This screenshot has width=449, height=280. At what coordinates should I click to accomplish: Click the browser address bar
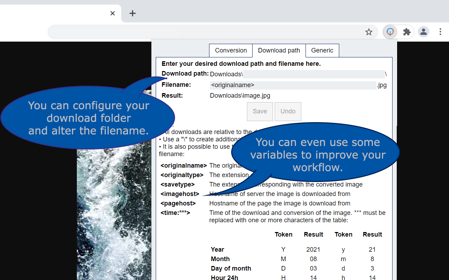pos(203,32)
